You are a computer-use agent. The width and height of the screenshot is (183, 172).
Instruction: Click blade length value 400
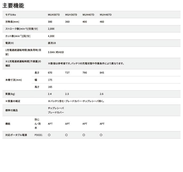click(x=85, y=22)
